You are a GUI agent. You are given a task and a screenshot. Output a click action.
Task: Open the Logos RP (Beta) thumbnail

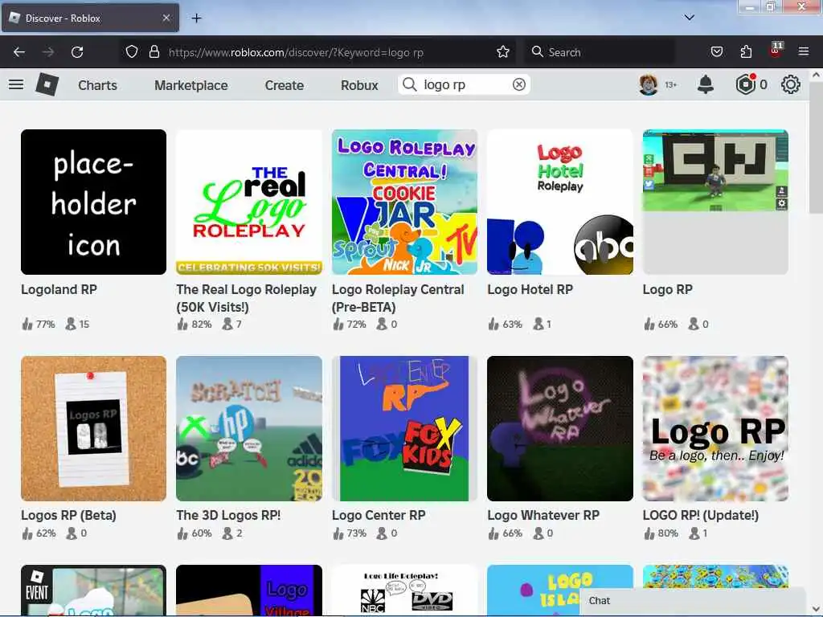(x=93, y=429)
